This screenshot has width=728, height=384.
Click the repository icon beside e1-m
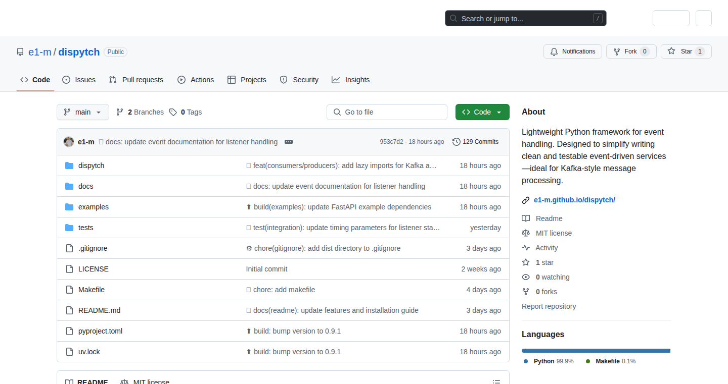pyautogui.click(x=20, y=52)
